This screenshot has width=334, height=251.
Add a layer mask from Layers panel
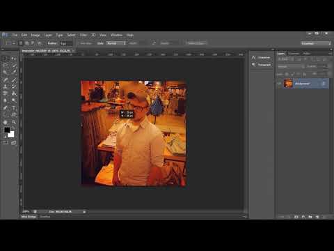click(x=296, y=217)
